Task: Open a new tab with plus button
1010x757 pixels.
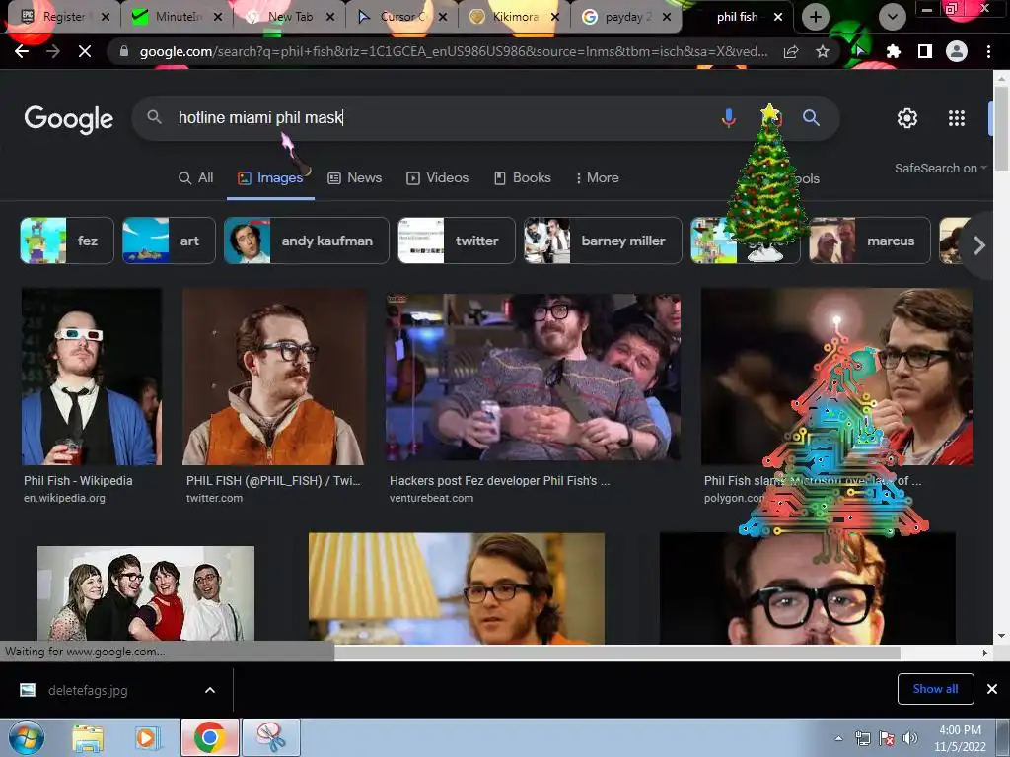Action: (x=816, y=17)
